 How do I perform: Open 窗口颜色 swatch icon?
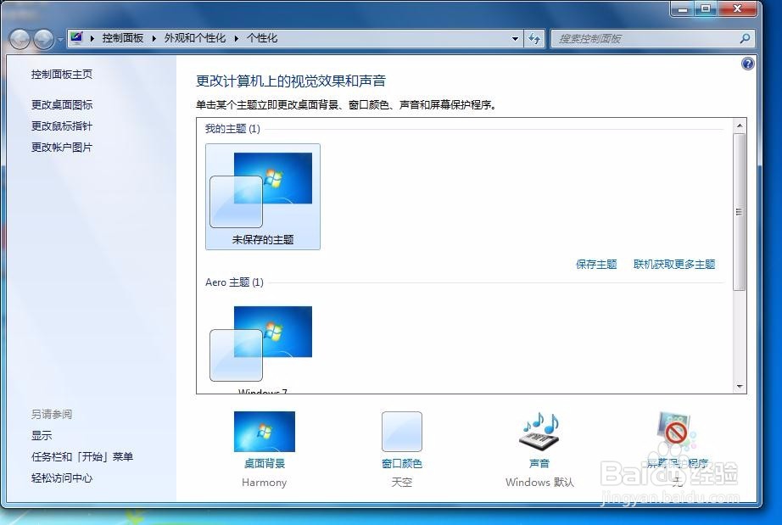tap(402, 432)
